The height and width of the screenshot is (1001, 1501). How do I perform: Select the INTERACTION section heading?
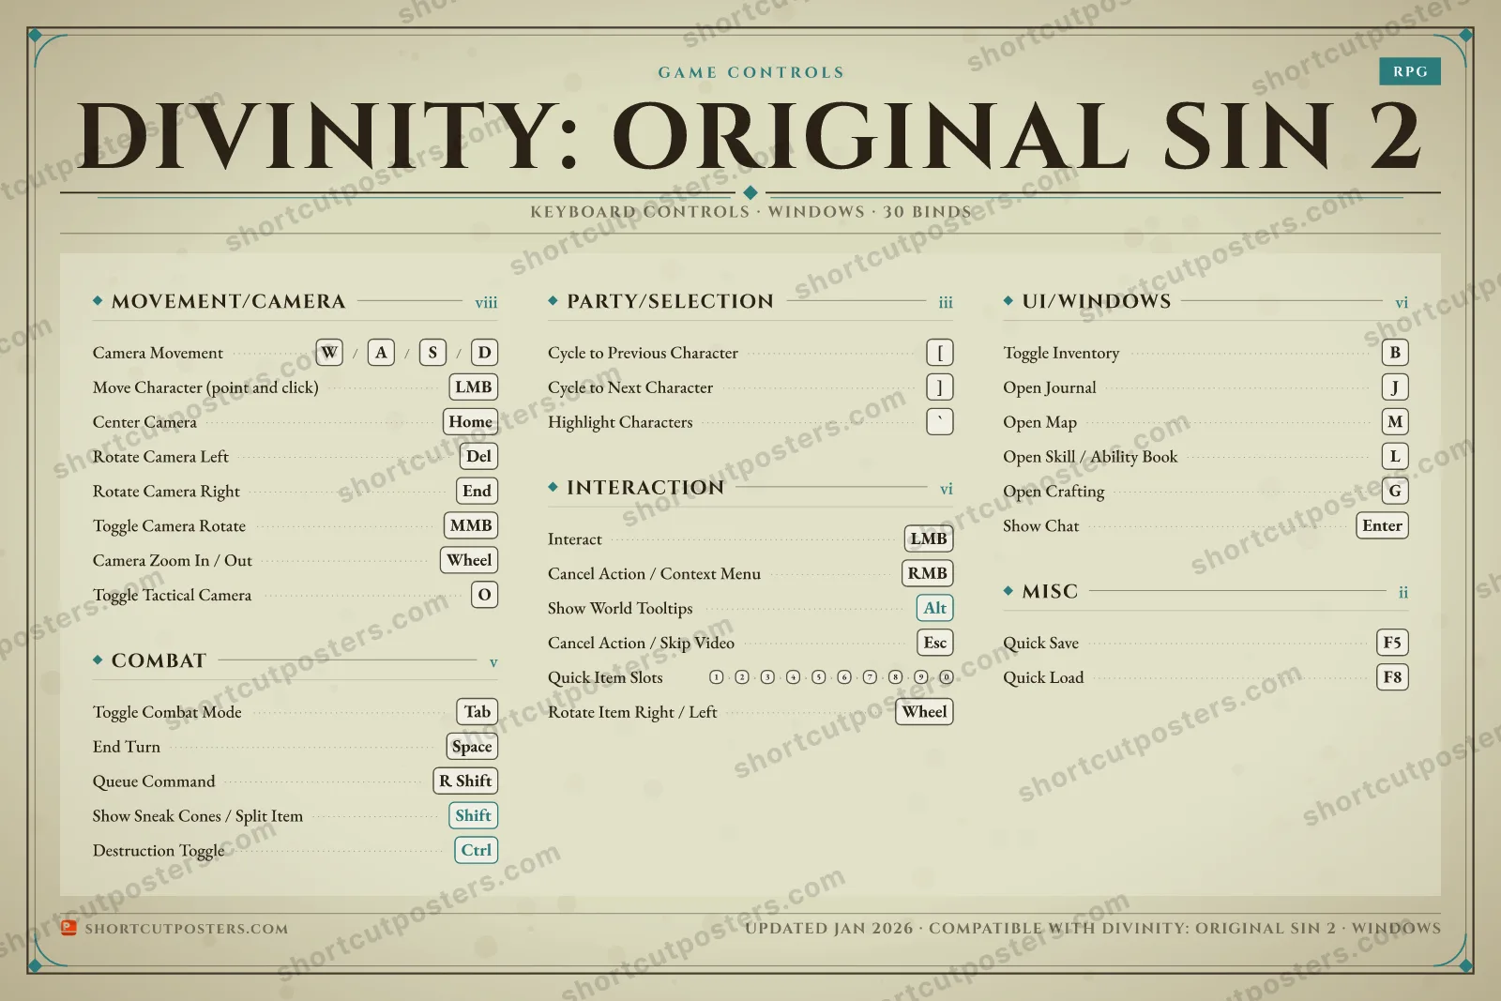pyautogui.click(x=645, y=488)
